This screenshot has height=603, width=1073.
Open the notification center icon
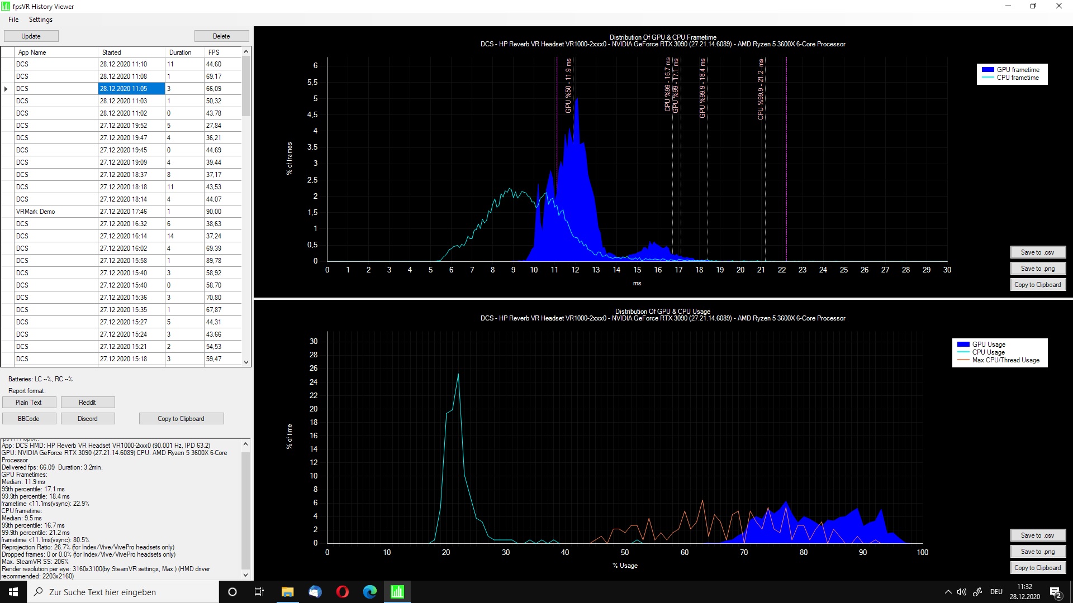click(1056, 592)
